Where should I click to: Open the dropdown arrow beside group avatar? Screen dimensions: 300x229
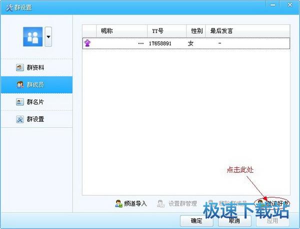tap(48, 37)
